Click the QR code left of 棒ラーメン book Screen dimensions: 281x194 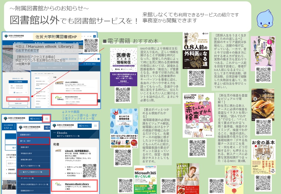pos(216,186)
